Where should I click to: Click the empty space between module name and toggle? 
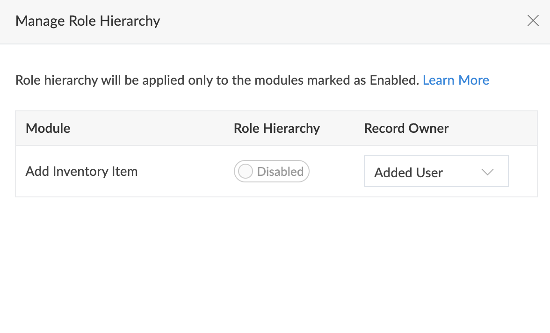click(186, 172)
